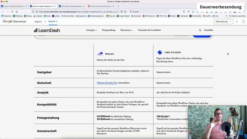Image resolution: width=247 pixels, height=139 pixels.
Task: Open the Unsplash bookmark
Action: pos(38,16)
